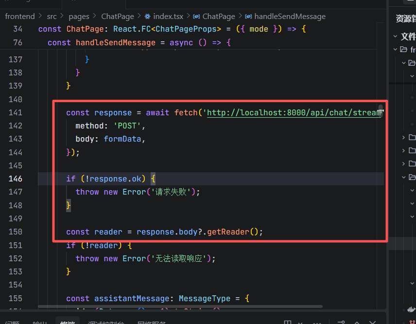Open the src breadcrumb segment
Image resolution: width=416 pixels, height=324 pixels.
click(x=52, y=17)
